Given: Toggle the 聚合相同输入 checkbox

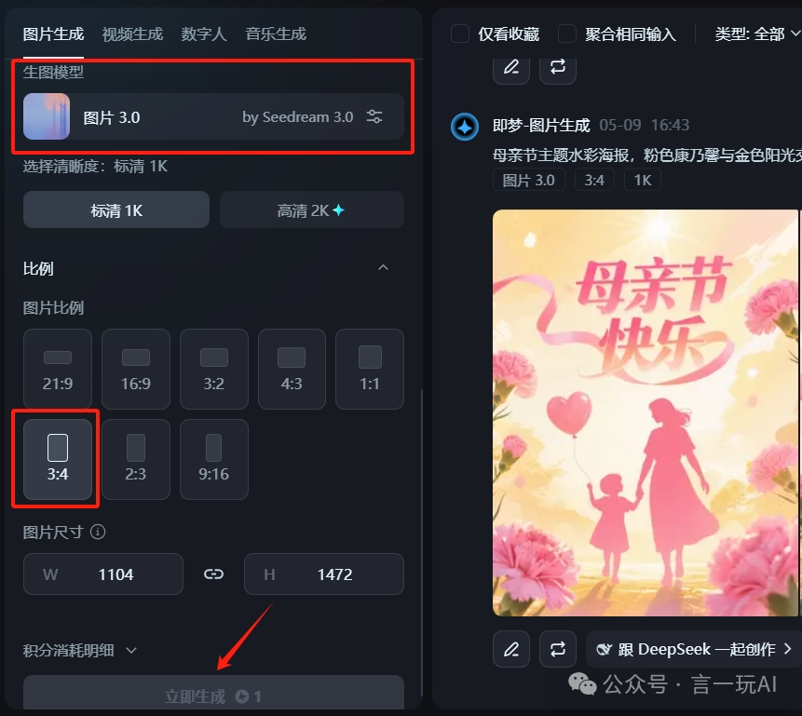Looking at the screenshot, I should pos(567,34).
